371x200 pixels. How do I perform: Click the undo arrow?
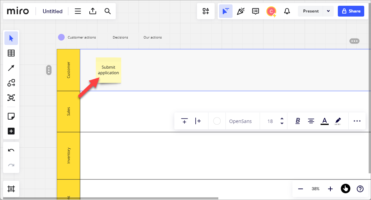pos(11,150)
